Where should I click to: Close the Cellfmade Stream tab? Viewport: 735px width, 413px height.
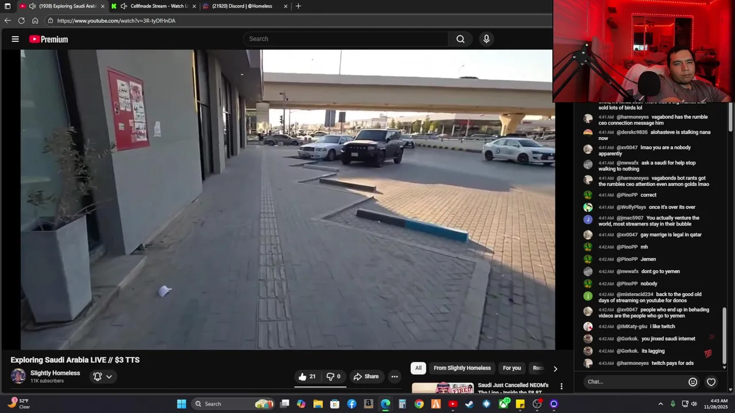pos(194,6)
